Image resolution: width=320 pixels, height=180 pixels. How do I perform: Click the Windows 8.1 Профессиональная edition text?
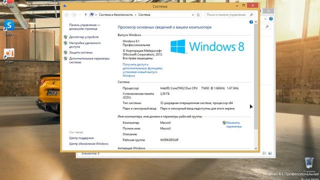point(136,43)
